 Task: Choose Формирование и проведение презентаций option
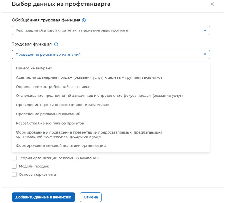(89, 134)
